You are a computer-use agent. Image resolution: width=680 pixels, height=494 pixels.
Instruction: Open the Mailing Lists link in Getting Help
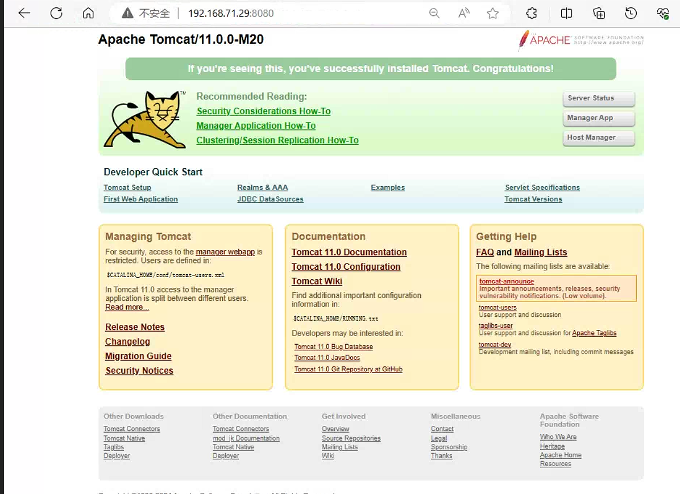[540, 252]
